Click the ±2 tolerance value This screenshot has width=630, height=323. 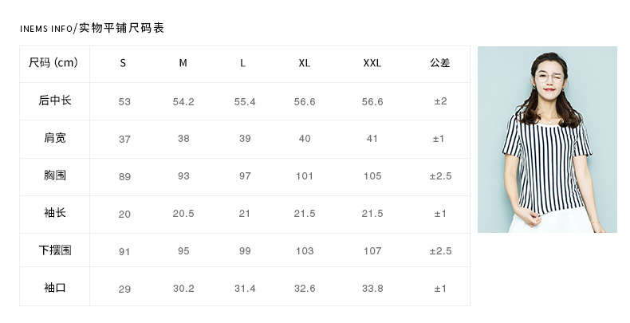(440, 102)
